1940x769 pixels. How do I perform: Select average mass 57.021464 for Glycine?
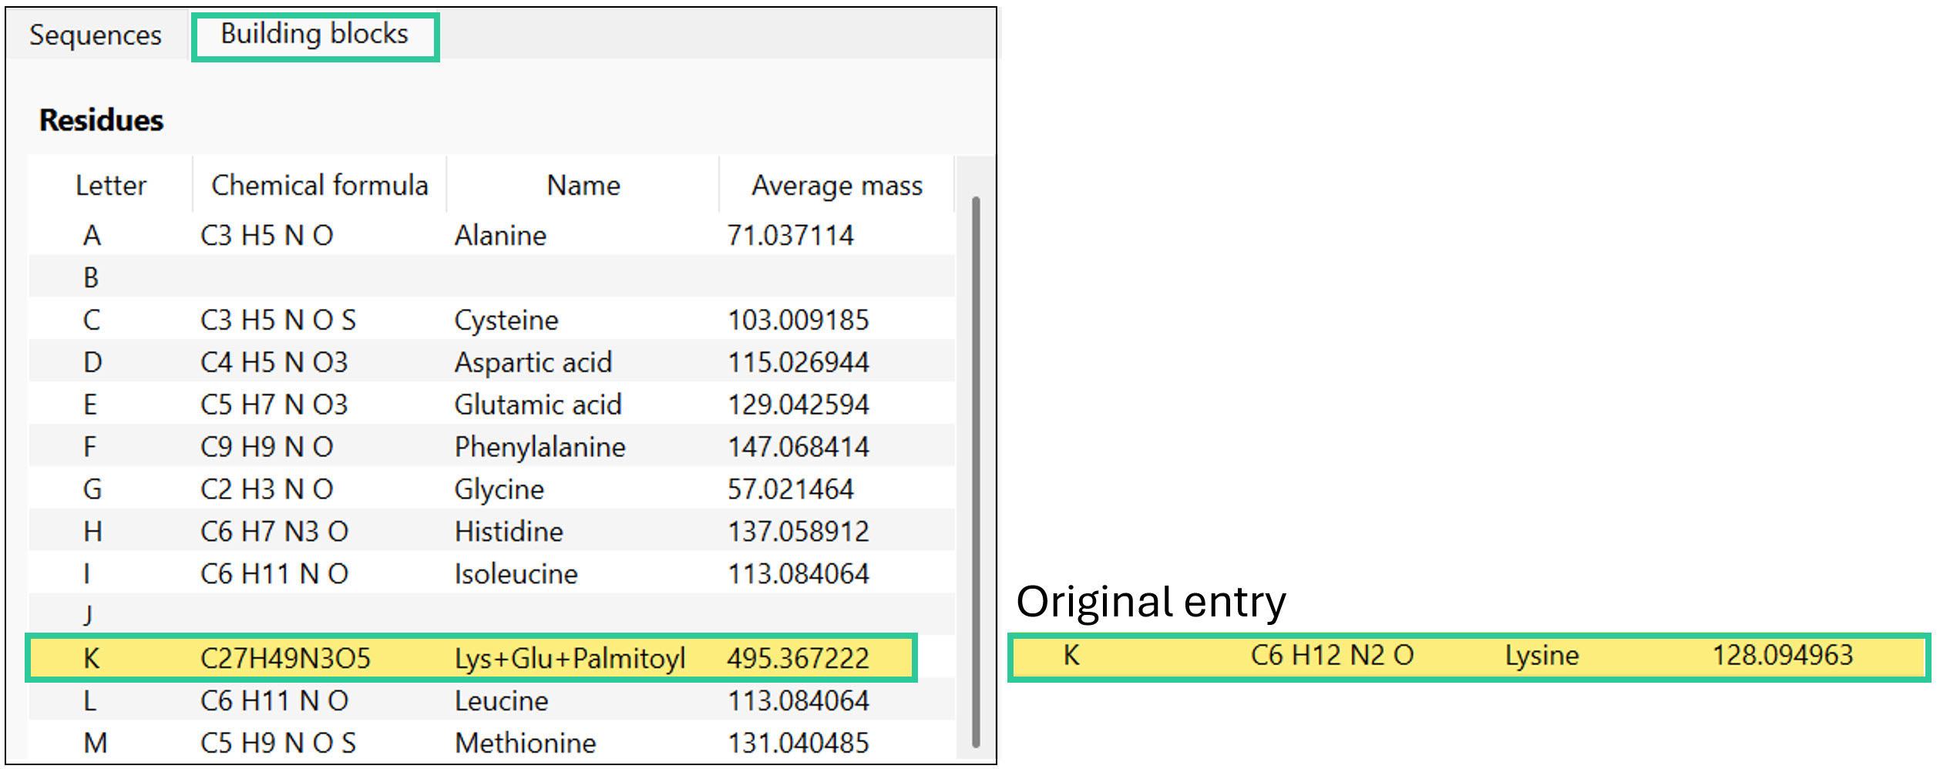(791, 489)
